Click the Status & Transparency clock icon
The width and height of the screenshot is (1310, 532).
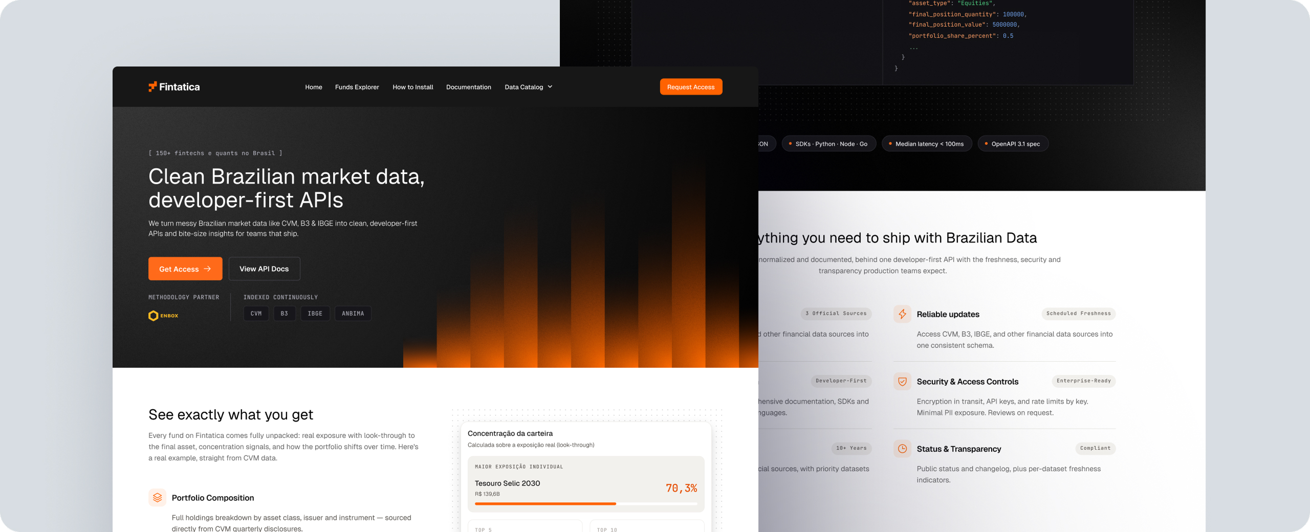(902, 449)
